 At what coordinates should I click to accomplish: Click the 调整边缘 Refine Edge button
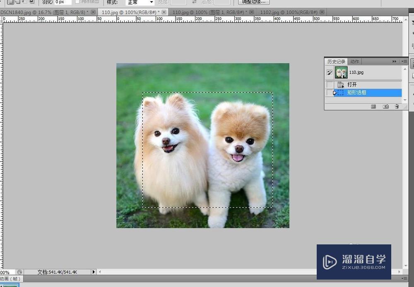[254, 2]
